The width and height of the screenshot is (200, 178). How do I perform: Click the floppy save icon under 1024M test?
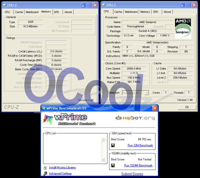(x=113, y=165)
